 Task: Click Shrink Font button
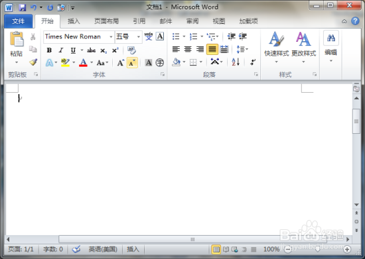[132, 62]
